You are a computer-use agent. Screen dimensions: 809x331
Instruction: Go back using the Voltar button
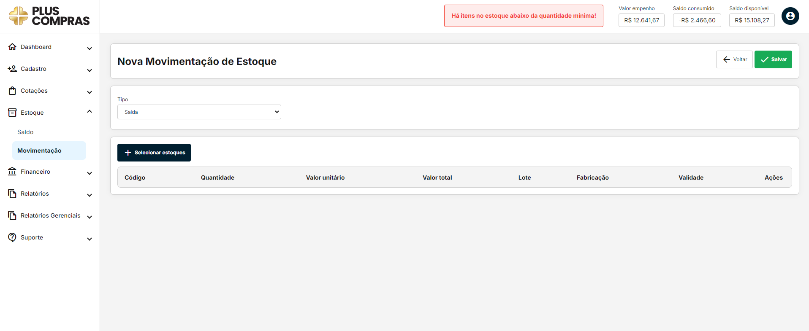[x=734, y=59]
